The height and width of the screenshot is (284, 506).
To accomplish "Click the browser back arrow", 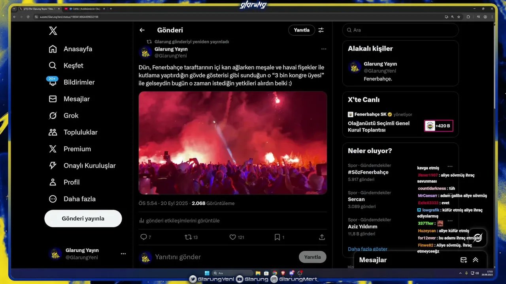I will click(15, 17).
